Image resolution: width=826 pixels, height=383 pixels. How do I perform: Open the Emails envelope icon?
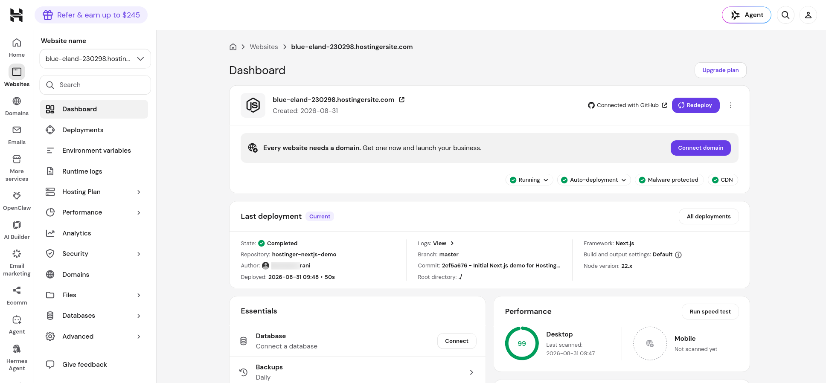tap(17, 130)
